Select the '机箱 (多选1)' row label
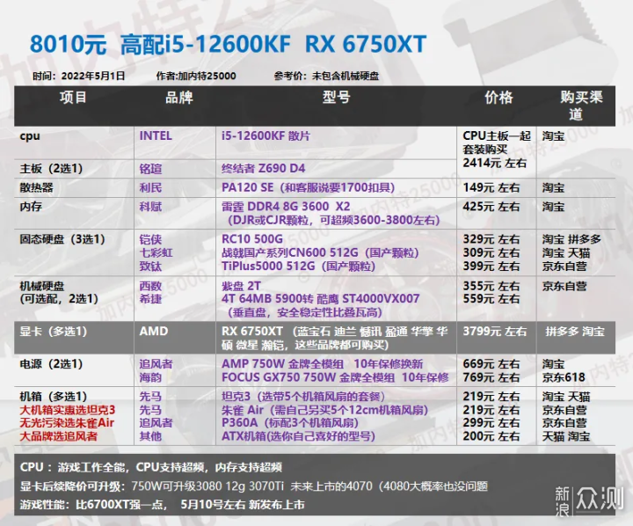Screen dimensions: 633x526 click(x=54, y=397)
